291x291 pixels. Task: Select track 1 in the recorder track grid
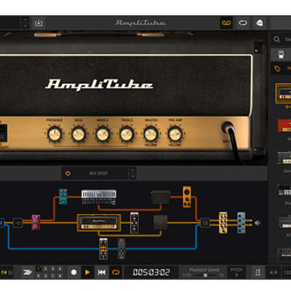point(39,268)
